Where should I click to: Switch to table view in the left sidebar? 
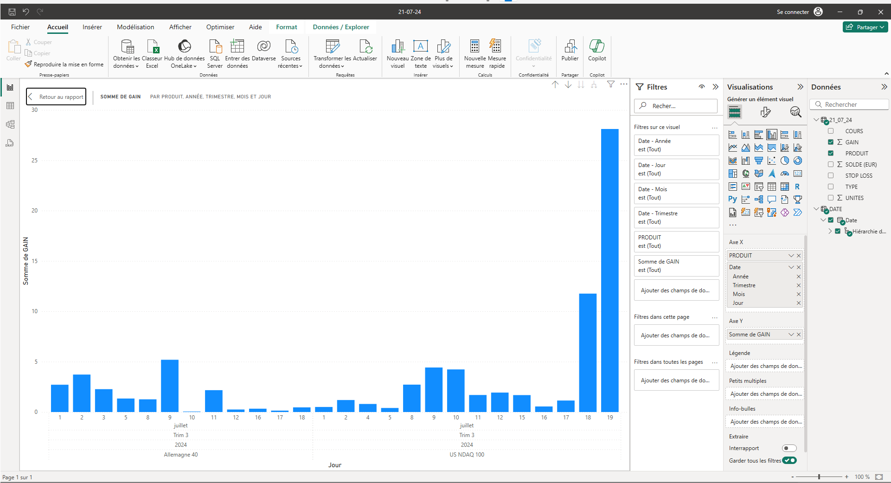[x=10, y=106]
